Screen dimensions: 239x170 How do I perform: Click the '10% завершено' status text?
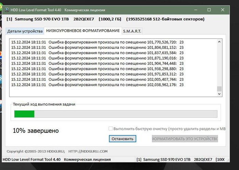point(36,131)
